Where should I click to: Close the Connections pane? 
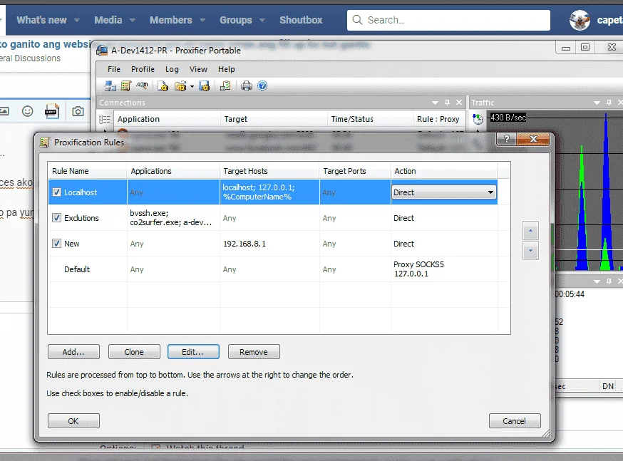[x=459, y=103]
